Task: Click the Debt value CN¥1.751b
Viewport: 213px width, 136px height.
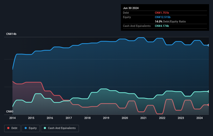Action: click(162, 13)
